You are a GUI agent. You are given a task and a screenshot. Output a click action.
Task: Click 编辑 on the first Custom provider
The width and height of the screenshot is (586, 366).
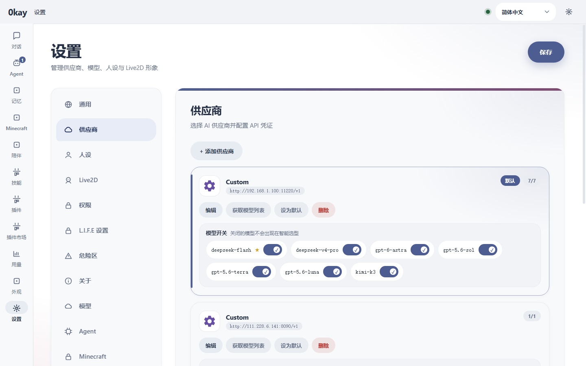point(211,210)
